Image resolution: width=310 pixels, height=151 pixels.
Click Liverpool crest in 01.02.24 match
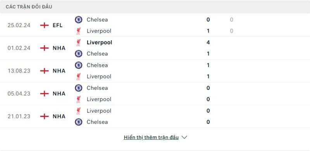click(x=79, y=43)
